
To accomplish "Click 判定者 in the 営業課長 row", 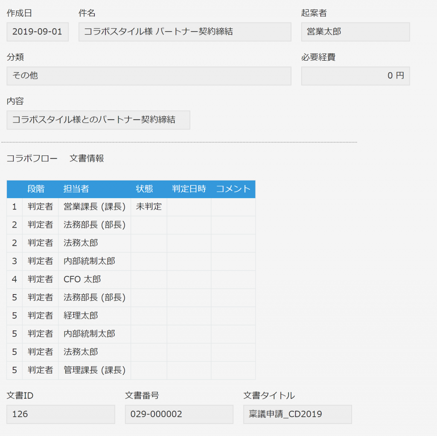I will coord(41,207).
